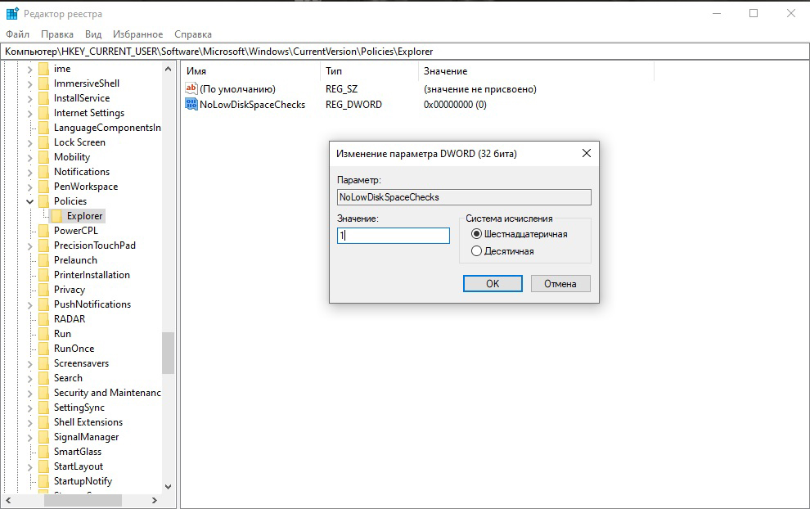Click the Registry Editor app icon in title bar
Screen dimensions: 810x509
tap(12, 14)
